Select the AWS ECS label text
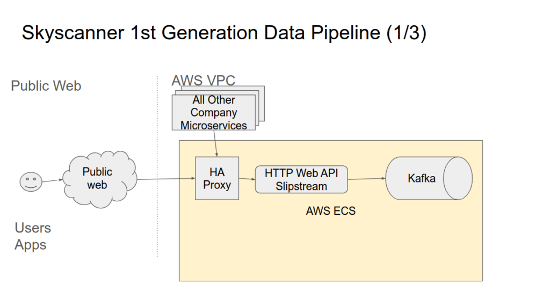550x299 pixels. [330, 211]
